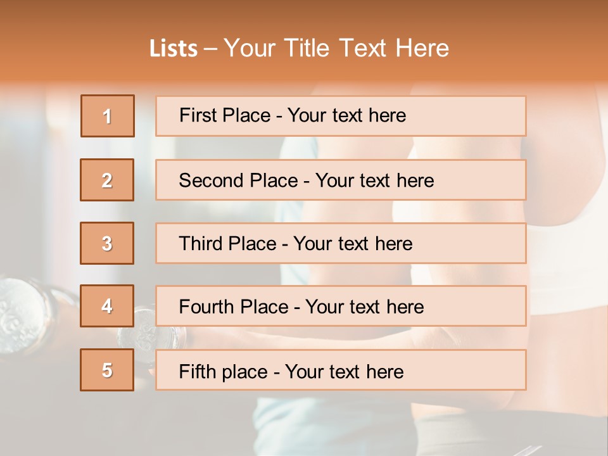Click the bold word Lists in title
The height and width of the screenshot is (456, 608).
[174, 49]
